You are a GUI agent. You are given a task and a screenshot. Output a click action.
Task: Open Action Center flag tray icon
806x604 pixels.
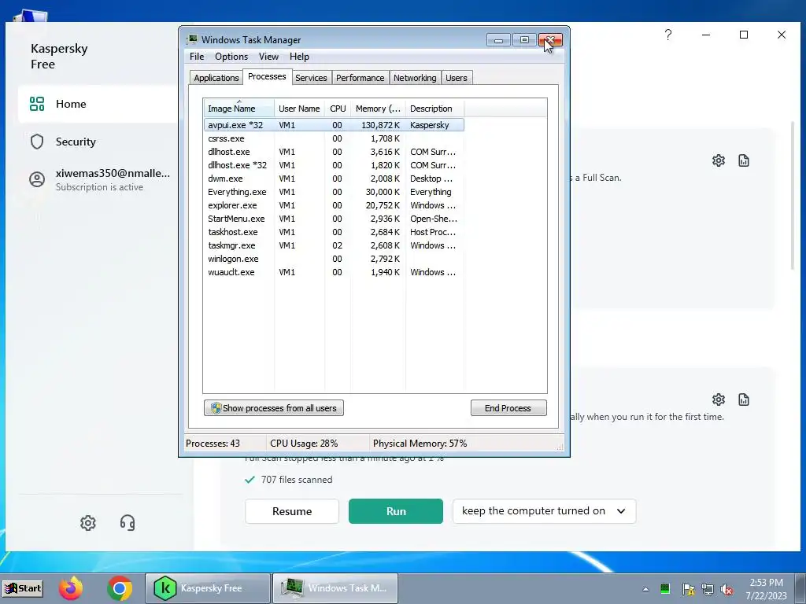[688, 589]
